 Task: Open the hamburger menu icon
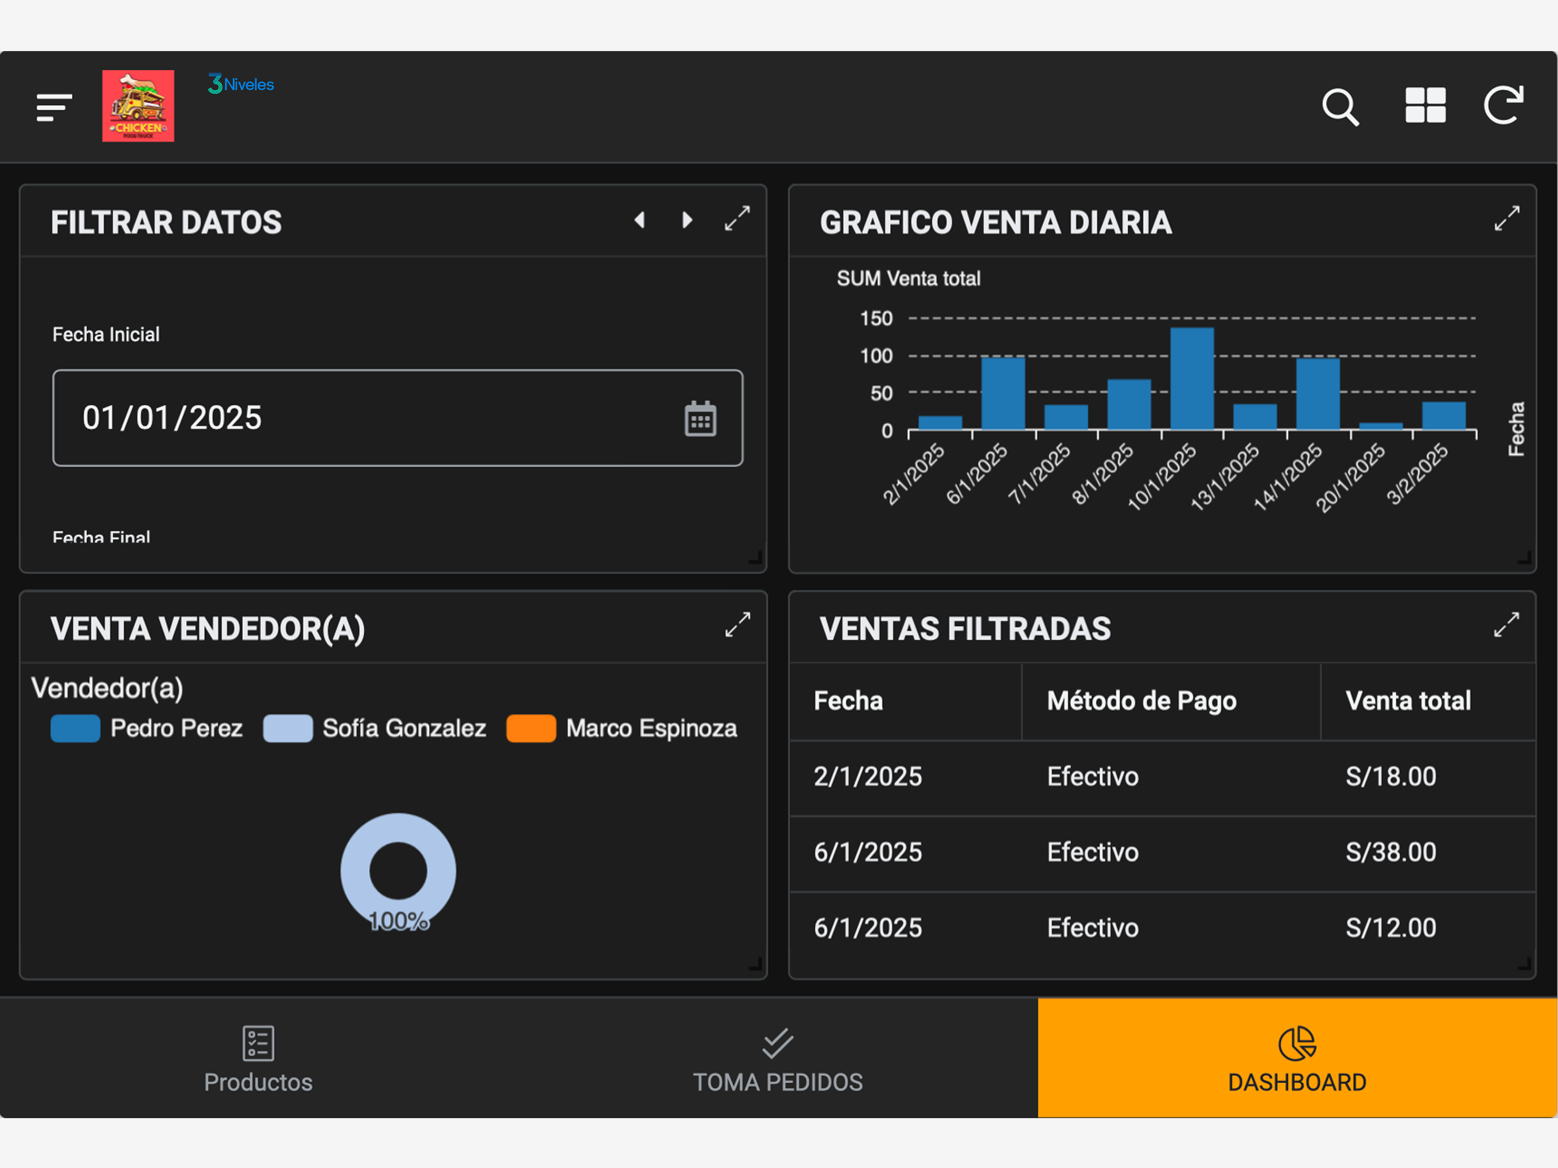54,107
